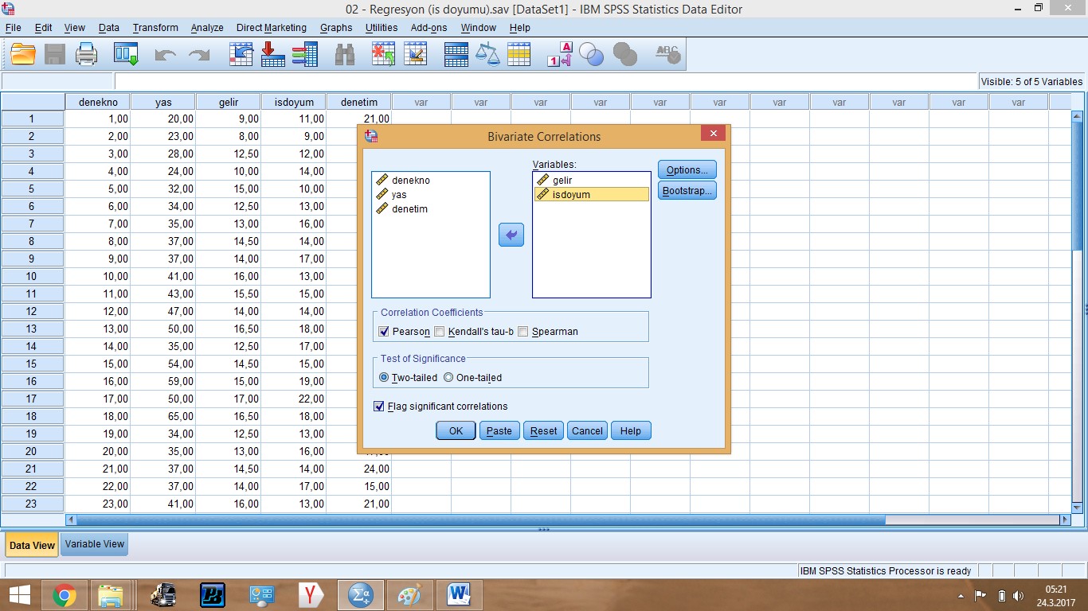The width and height of the screenshot is (1088, 611).
Task: Click the Split file icon
Action: click(456, 54)
